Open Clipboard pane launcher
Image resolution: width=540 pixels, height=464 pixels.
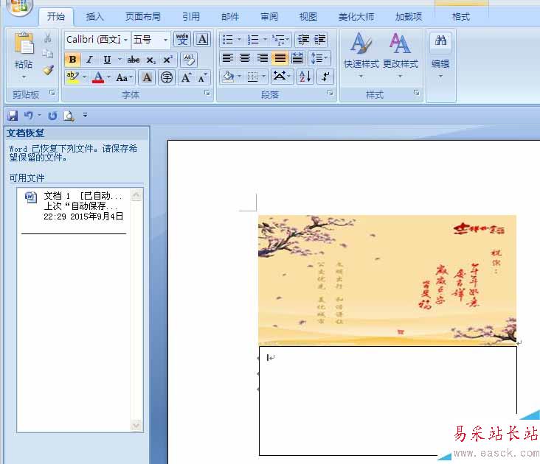[x=52, y=93]
